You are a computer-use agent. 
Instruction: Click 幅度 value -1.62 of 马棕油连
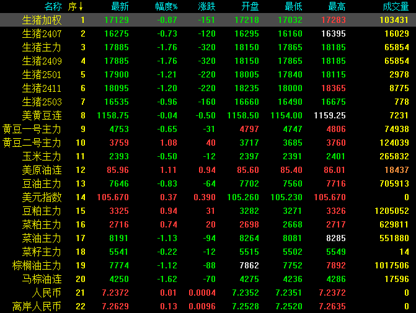(x=167, y=279)
